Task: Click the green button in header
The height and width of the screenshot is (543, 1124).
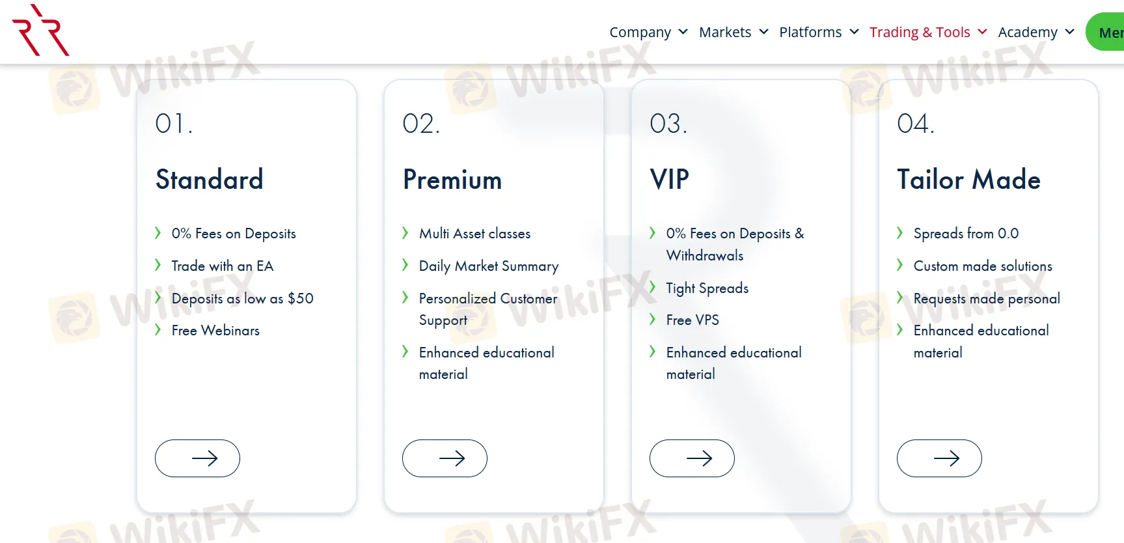Action: (x=1105, y=32)
